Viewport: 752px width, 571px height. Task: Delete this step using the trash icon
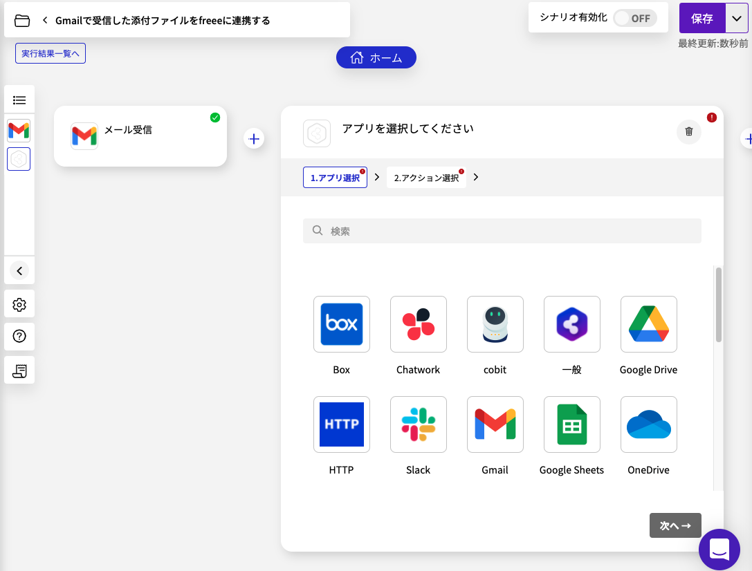pos(688,132)
